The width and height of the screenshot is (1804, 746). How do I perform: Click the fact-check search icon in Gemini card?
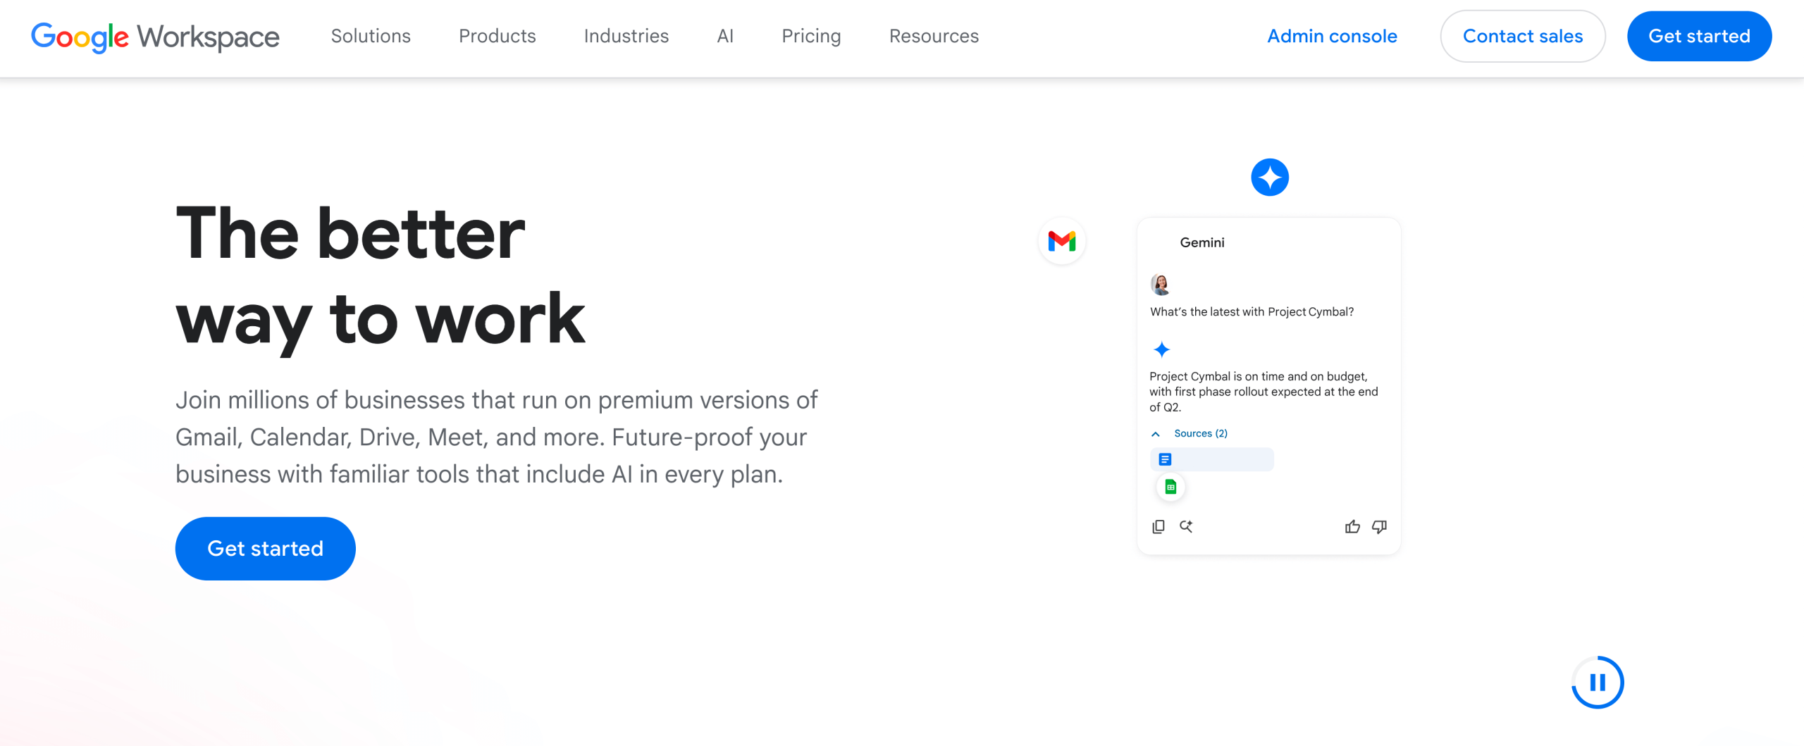pos(1186,526)
